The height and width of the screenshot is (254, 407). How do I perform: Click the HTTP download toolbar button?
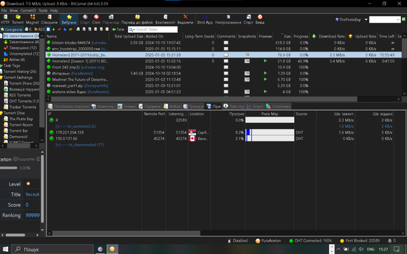pyautogui.click(x=5, y=19)
